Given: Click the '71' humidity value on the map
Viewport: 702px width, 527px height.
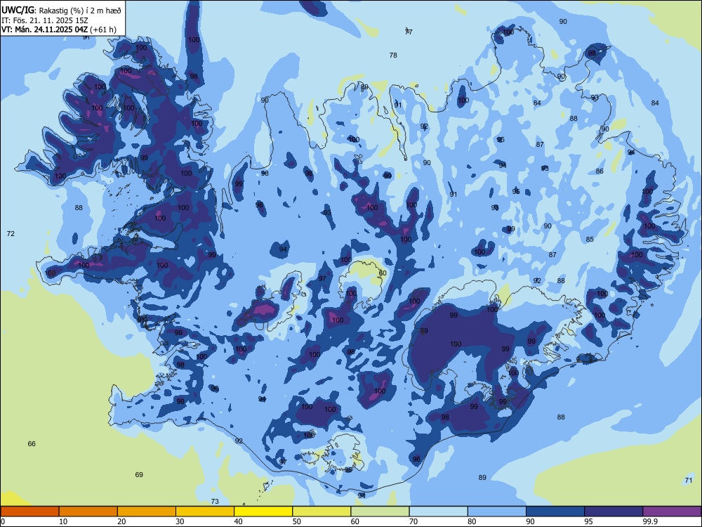Looking at the screenshot, I should click(x=689, y=481).
